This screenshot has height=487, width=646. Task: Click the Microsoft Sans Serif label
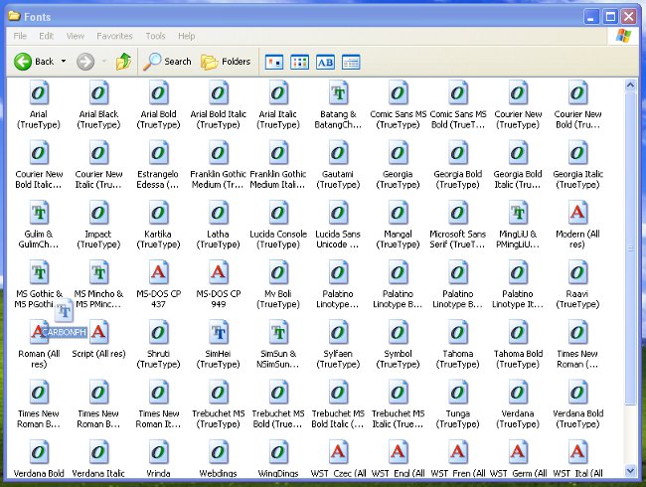click(458, 240)
